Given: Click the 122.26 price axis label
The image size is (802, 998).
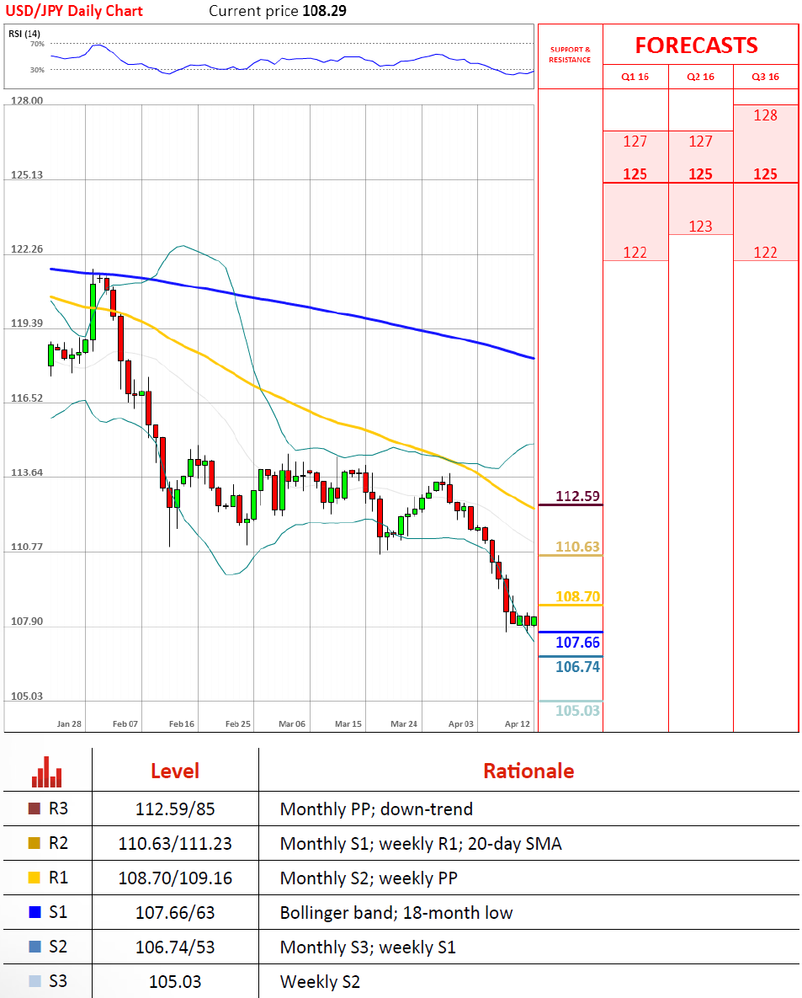Looking at the screenshot, I should [x=27, y=248].
